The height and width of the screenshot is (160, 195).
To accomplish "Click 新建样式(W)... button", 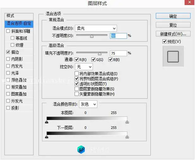I will tap(173, 34).
